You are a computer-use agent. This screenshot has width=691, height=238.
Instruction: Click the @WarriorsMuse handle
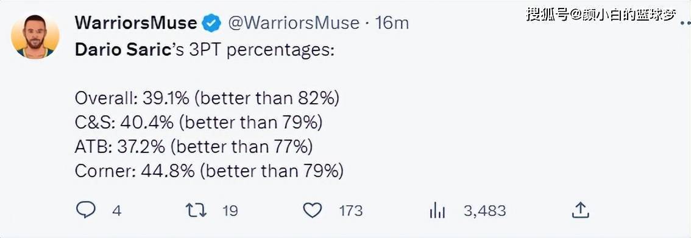(x=293, y=23)
